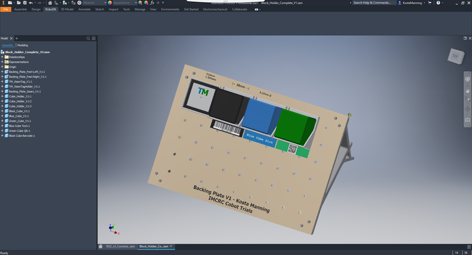
Task: Open the fx Parameters tool
Action: pos(152,3)
